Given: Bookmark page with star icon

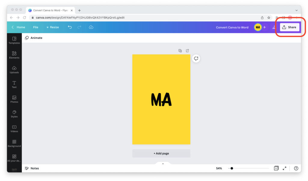Looking at the screenshot, I should [x=269, y=18].
